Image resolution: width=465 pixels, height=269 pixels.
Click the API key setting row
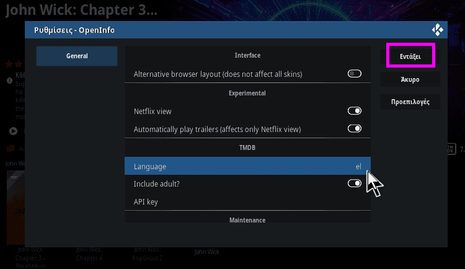[247, 201]
